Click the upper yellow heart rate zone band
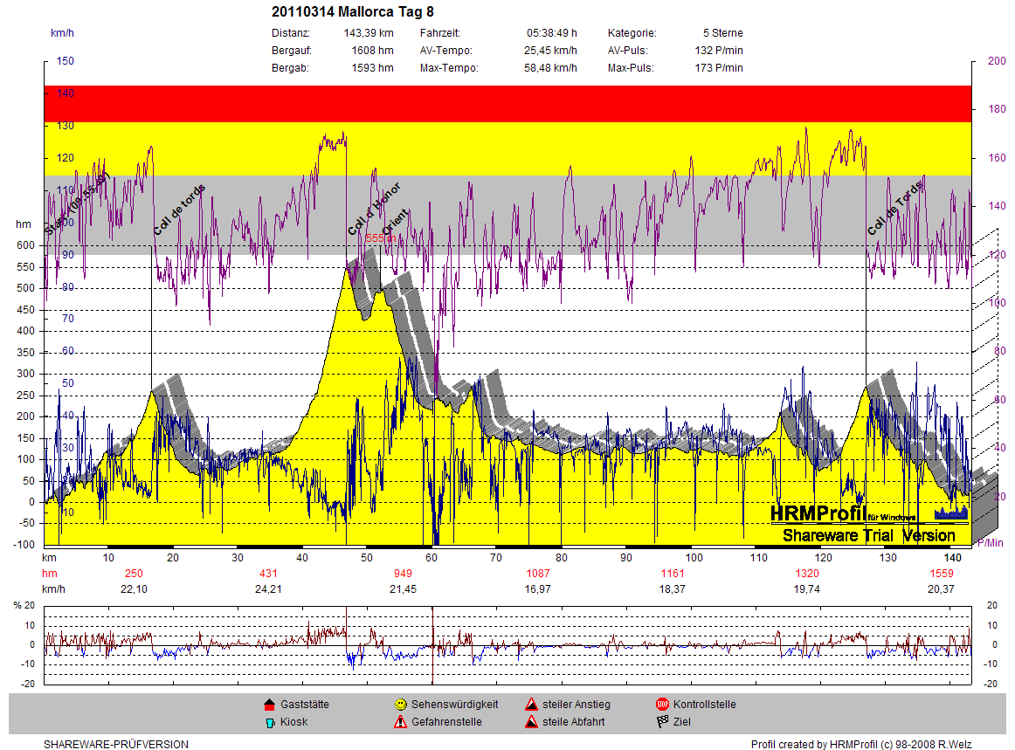1015x750 pixels. [507, 148]
